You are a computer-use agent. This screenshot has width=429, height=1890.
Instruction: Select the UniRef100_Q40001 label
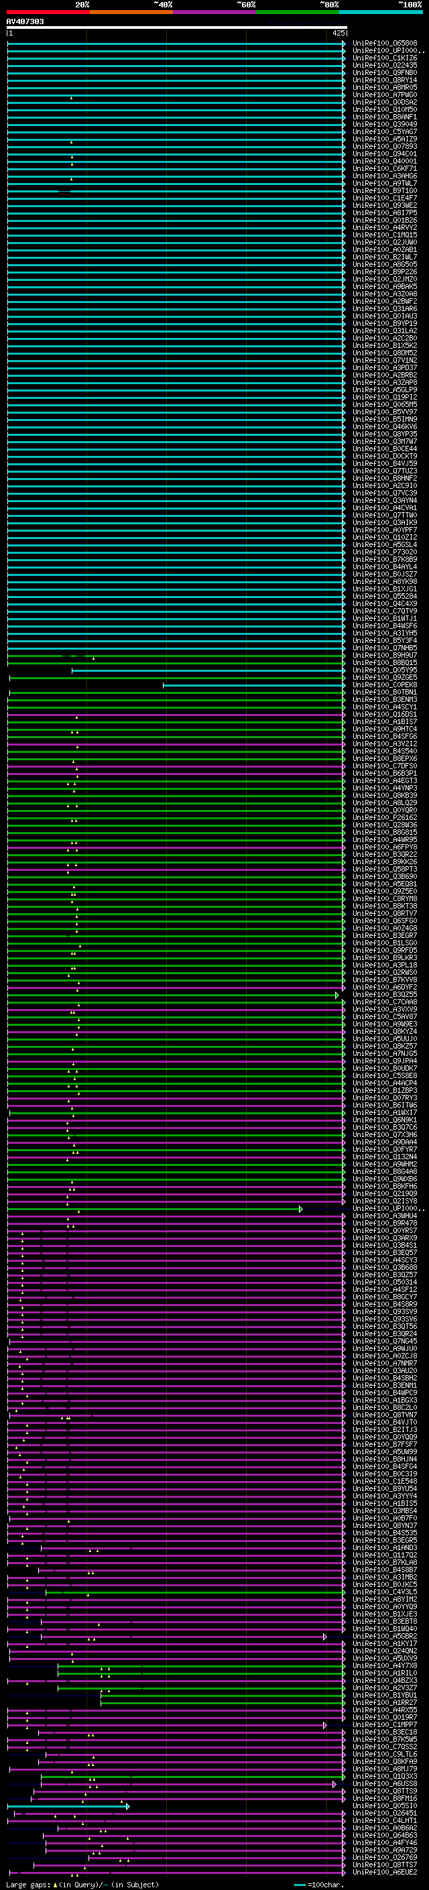(385, 161)
